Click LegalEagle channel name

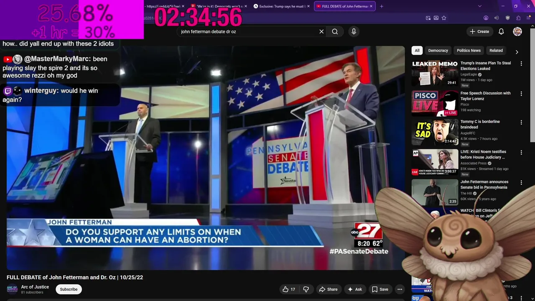tap(469, 74)
